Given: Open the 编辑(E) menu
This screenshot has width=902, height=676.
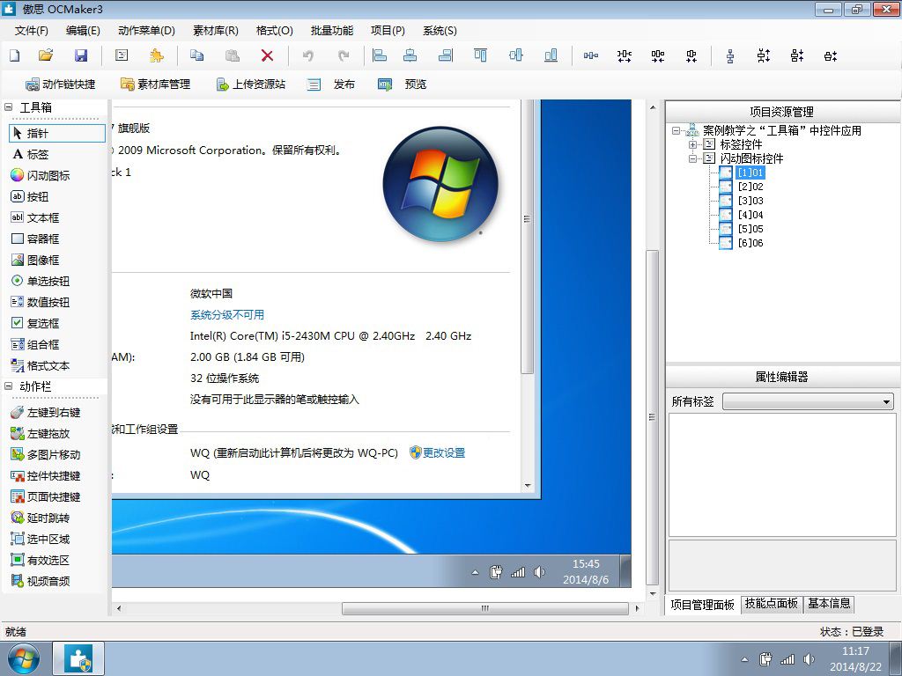Looking at the screenshot, I should [83, 31].
